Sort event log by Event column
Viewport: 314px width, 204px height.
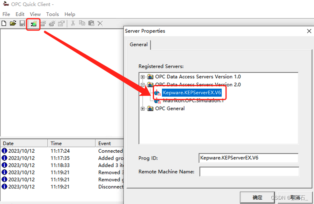point(110,143)
